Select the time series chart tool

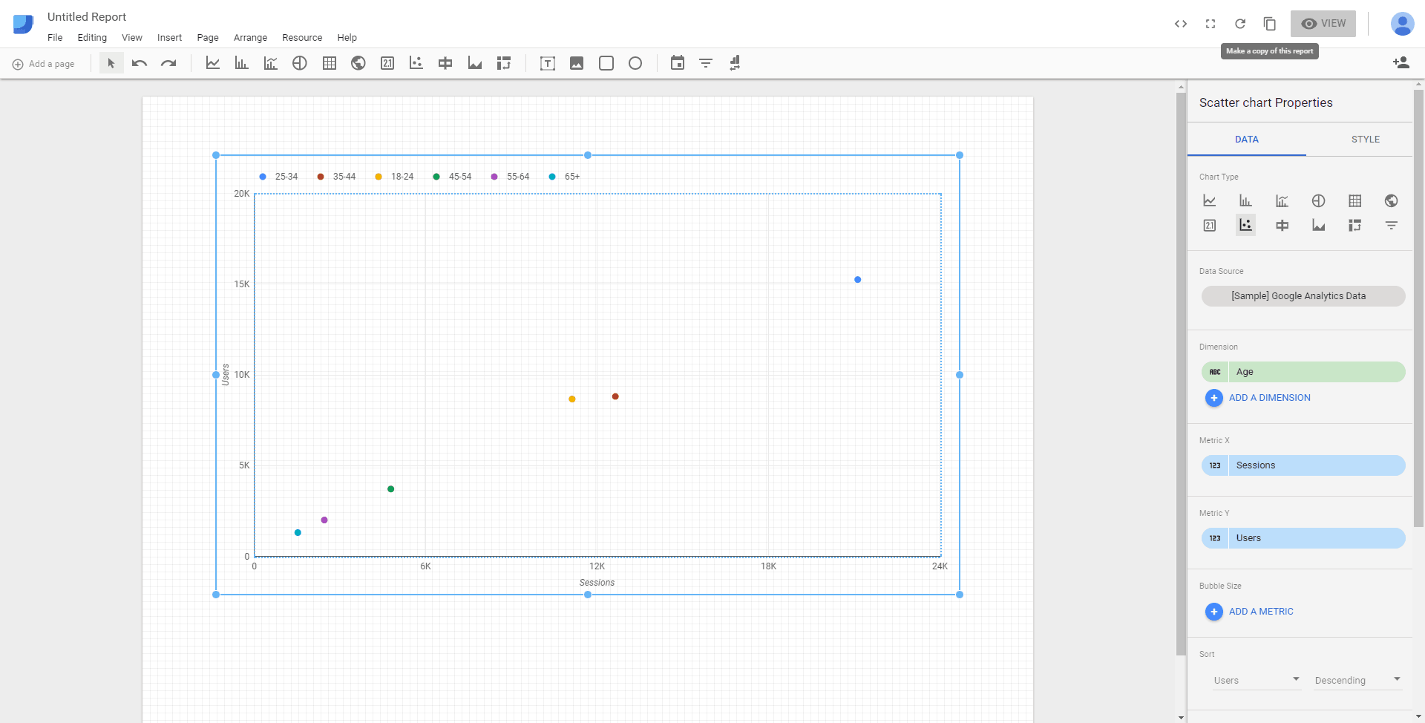212,63
